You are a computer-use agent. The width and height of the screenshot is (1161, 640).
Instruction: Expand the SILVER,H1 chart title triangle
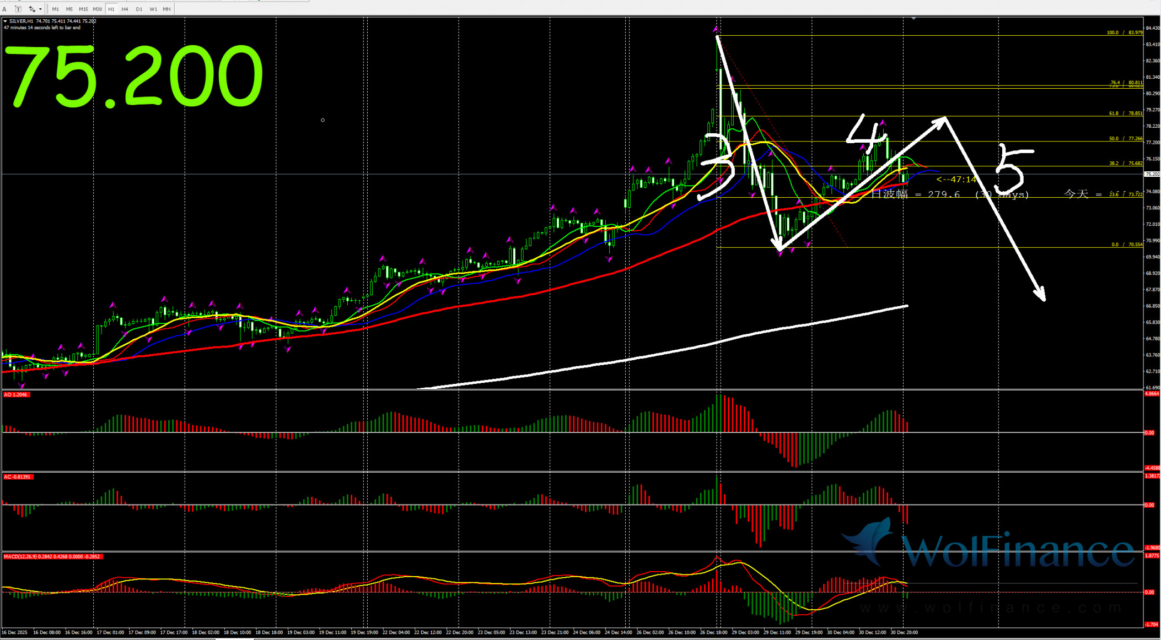point(6,21)
